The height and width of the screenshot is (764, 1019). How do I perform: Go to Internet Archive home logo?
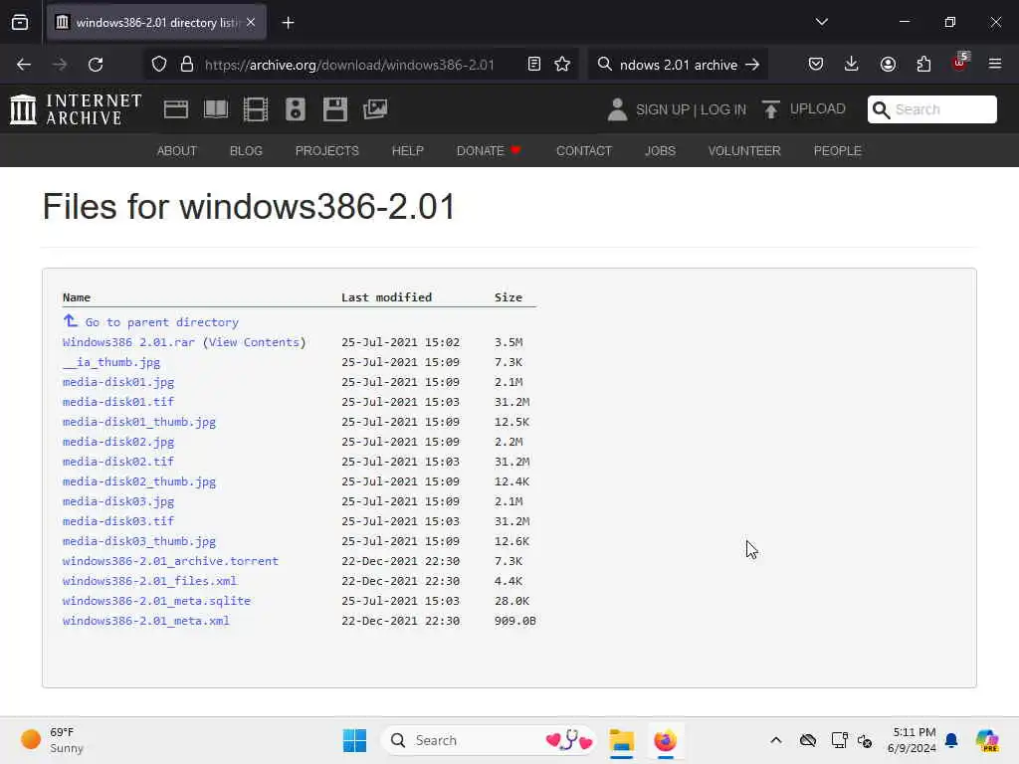click(x=76, y=109)
